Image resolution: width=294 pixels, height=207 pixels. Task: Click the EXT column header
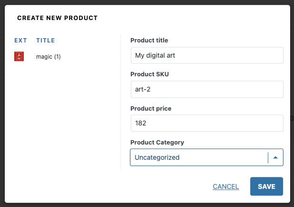click(x=20, y=41)
